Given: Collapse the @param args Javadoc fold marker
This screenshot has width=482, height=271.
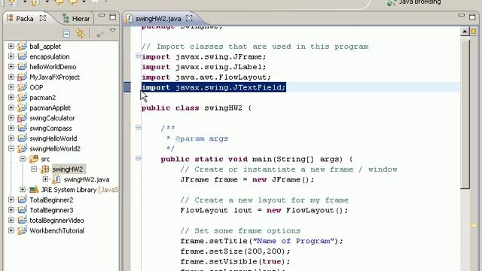Looking at the screenshot, I should pos(138,127).
